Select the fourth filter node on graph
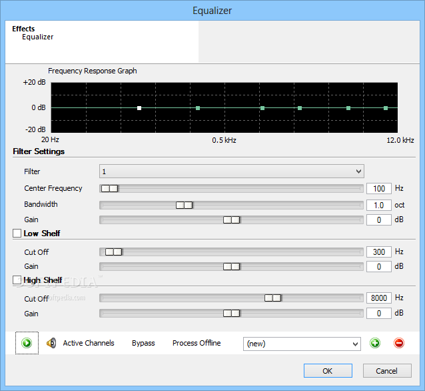This screenshot has height=391, width=425. click(300, 108)
